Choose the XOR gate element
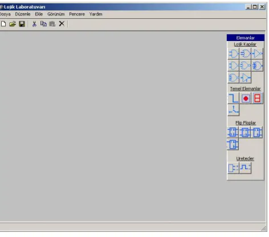Image resolution: width=269 pixels, height=237 pixels. (257, 66)
